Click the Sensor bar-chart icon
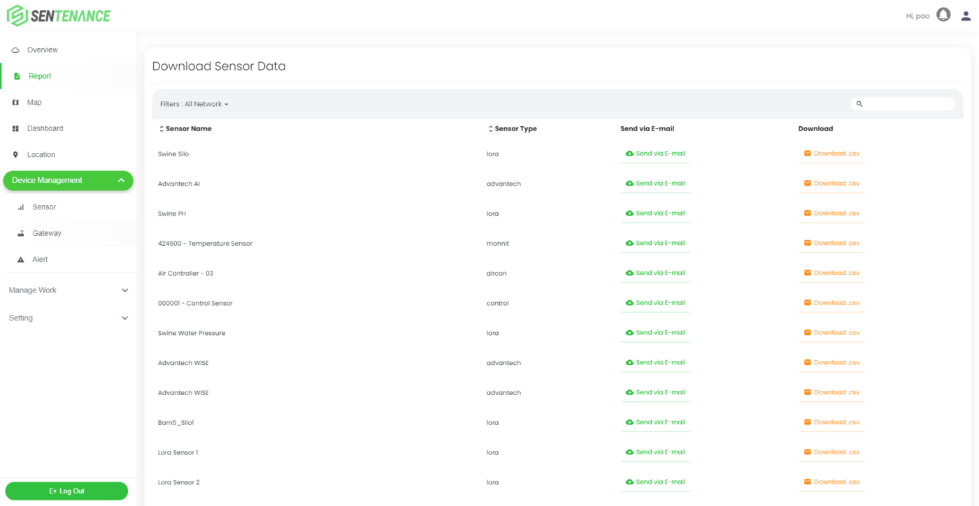The width and height of the screenshot is (979, 506). coord(21,207)
